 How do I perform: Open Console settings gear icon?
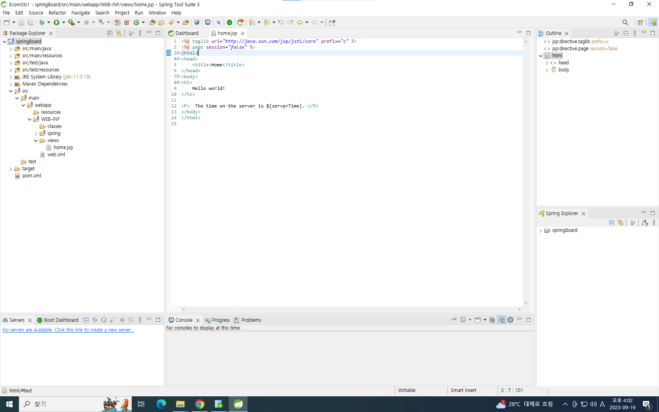click(510, 320)
